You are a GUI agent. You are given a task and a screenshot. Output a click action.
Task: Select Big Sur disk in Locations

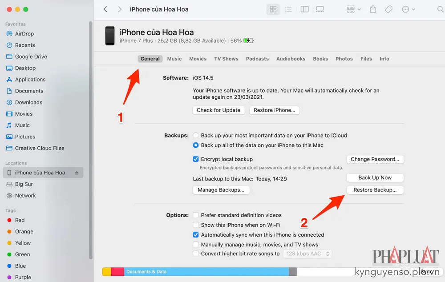tap(24, 184)
